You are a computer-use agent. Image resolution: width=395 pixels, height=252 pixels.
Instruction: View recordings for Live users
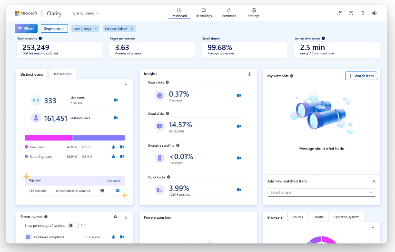pyautogui.click(x=116, y=100)
